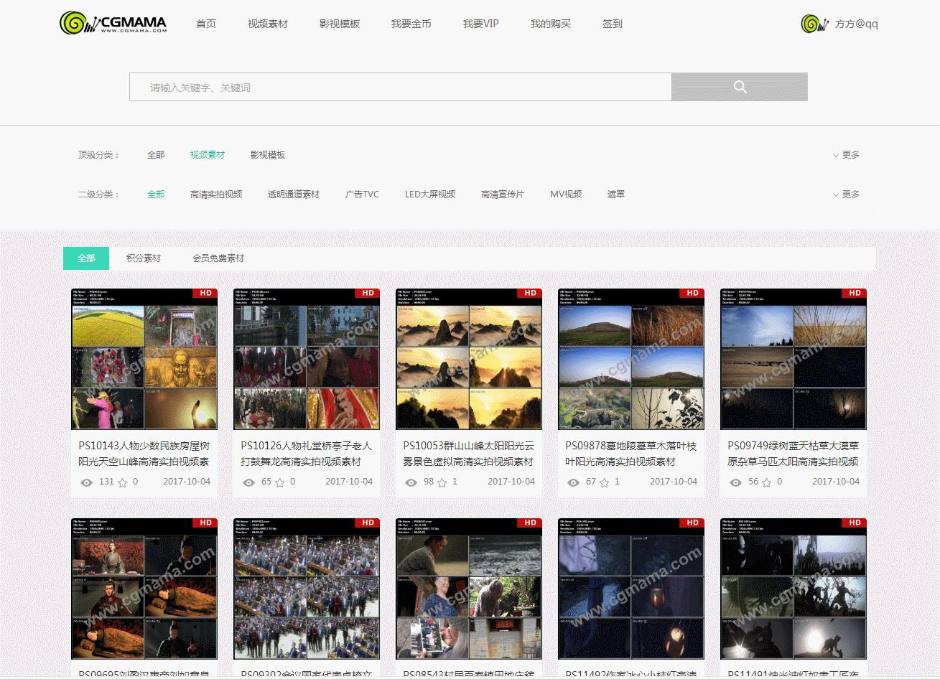Click the eye views icon on PS09749 card
Viewport: 940px width, 679px height.
tap(737, 482)
